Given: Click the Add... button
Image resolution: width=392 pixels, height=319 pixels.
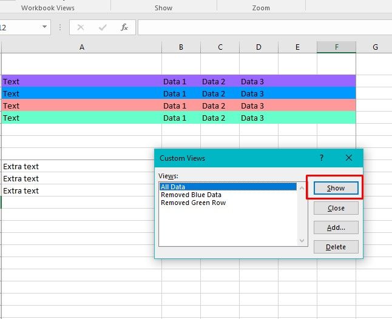Looking at the screenshot, I should click(336, 227).
